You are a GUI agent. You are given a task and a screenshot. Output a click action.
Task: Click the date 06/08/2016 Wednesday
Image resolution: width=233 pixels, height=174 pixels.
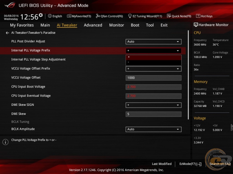click(x=11, y=17)
